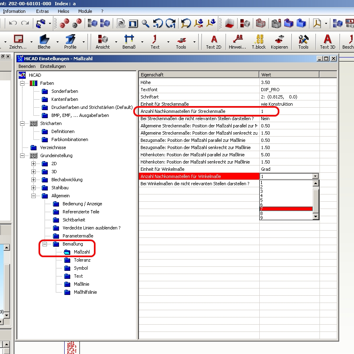Open the Profile tools

tap(70, 42)
